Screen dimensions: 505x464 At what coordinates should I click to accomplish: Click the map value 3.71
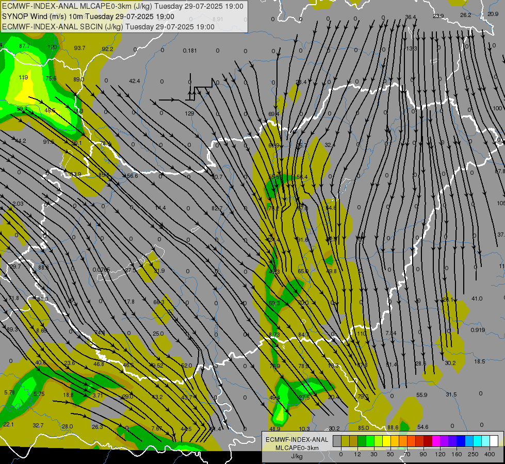[x=97, y=395]
